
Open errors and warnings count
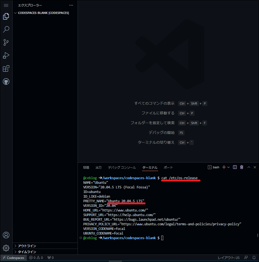click(36, 258)
